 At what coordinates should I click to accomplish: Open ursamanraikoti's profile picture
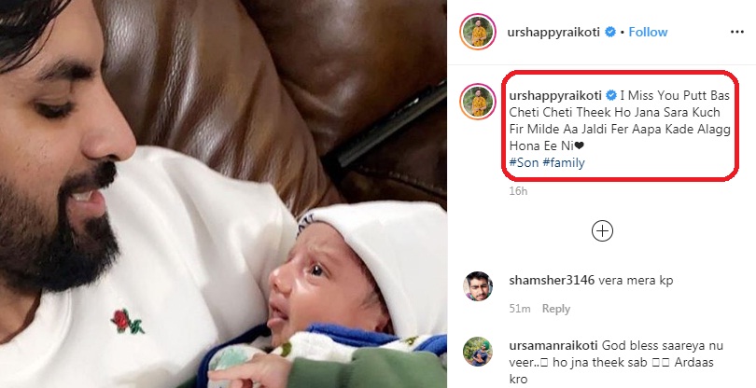[x=477, y=351]
